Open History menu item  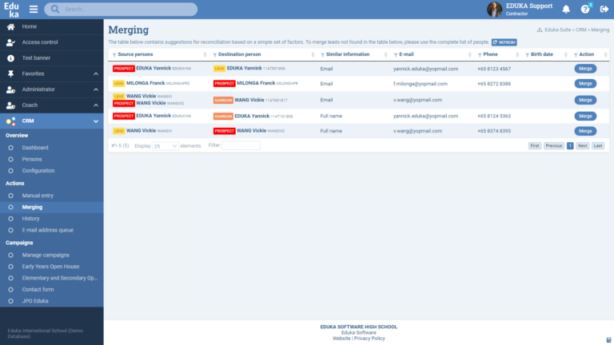(x=30, y=219)
